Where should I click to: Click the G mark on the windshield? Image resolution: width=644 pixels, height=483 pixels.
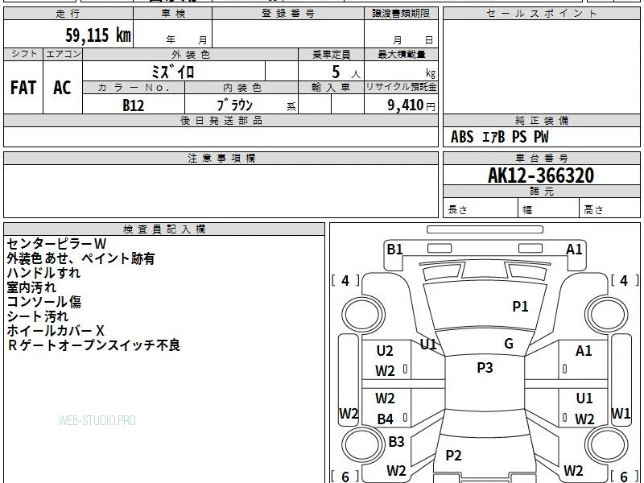tap(509, 344)
